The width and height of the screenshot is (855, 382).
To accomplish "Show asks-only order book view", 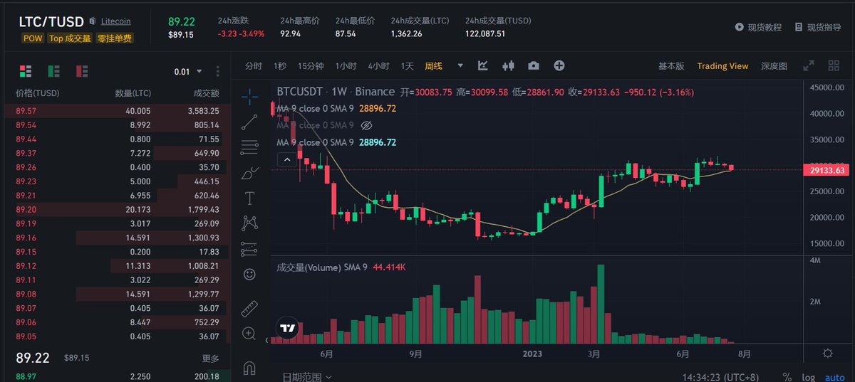I will point(82,71).
